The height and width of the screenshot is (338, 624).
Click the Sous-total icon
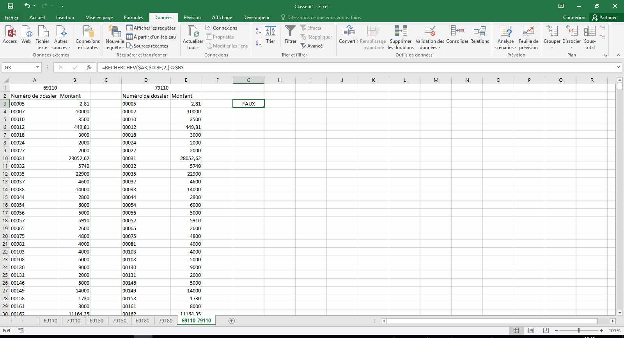(x=590, y=32)
